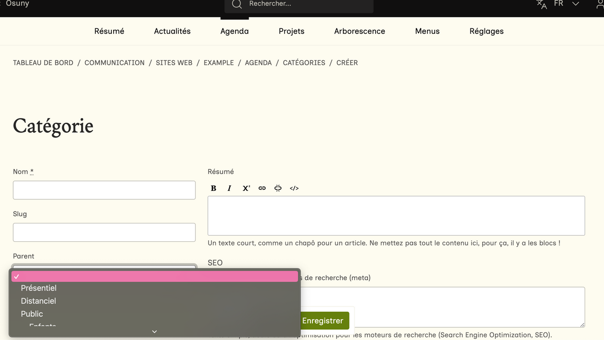Toggle HTML code view icon
This screenshot has width=604, height=340.
click(294, 188)
